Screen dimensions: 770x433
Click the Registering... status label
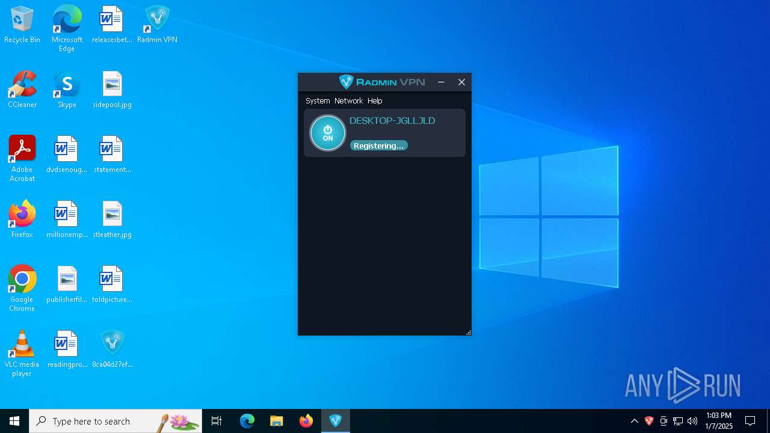tap(379, 146)
